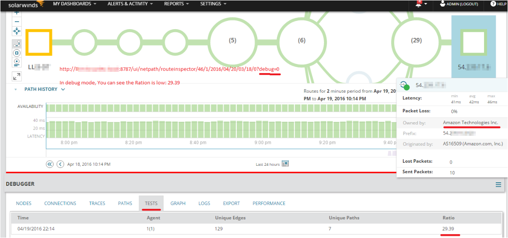Screen dimensions: 508x238
Task: Open the notifications bell icon
Action: [418, 4]
